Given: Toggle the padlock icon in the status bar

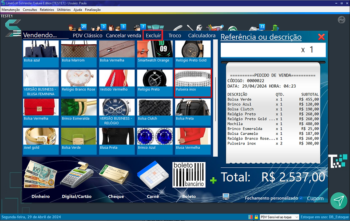Looking at the screenshot, I should point(256,217).
